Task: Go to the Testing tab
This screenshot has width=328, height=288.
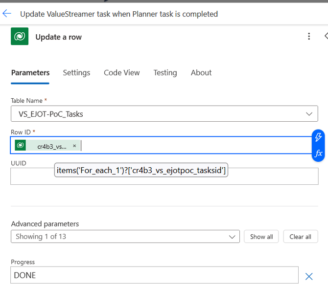Action: point(165,73)
